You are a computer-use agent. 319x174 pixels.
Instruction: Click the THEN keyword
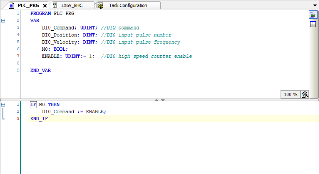tap(54, 105)
